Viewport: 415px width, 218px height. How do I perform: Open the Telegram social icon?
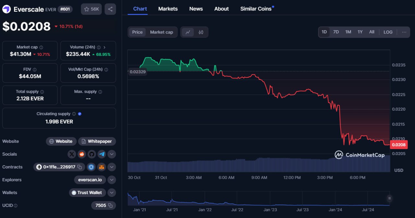tap(102, 154)
